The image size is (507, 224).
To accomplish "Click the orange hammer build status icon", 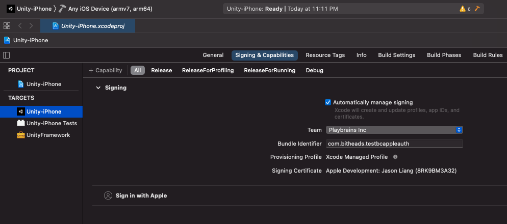I will pos(477,9).
